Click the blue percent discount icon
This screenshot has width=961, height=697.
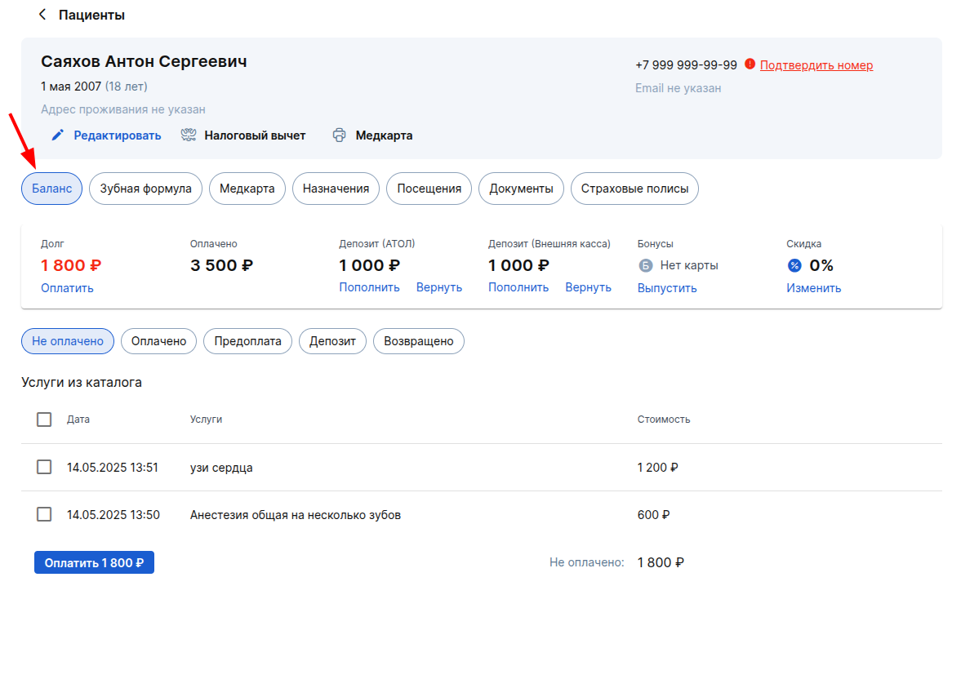pyautogui.click(x=794, y=265)
